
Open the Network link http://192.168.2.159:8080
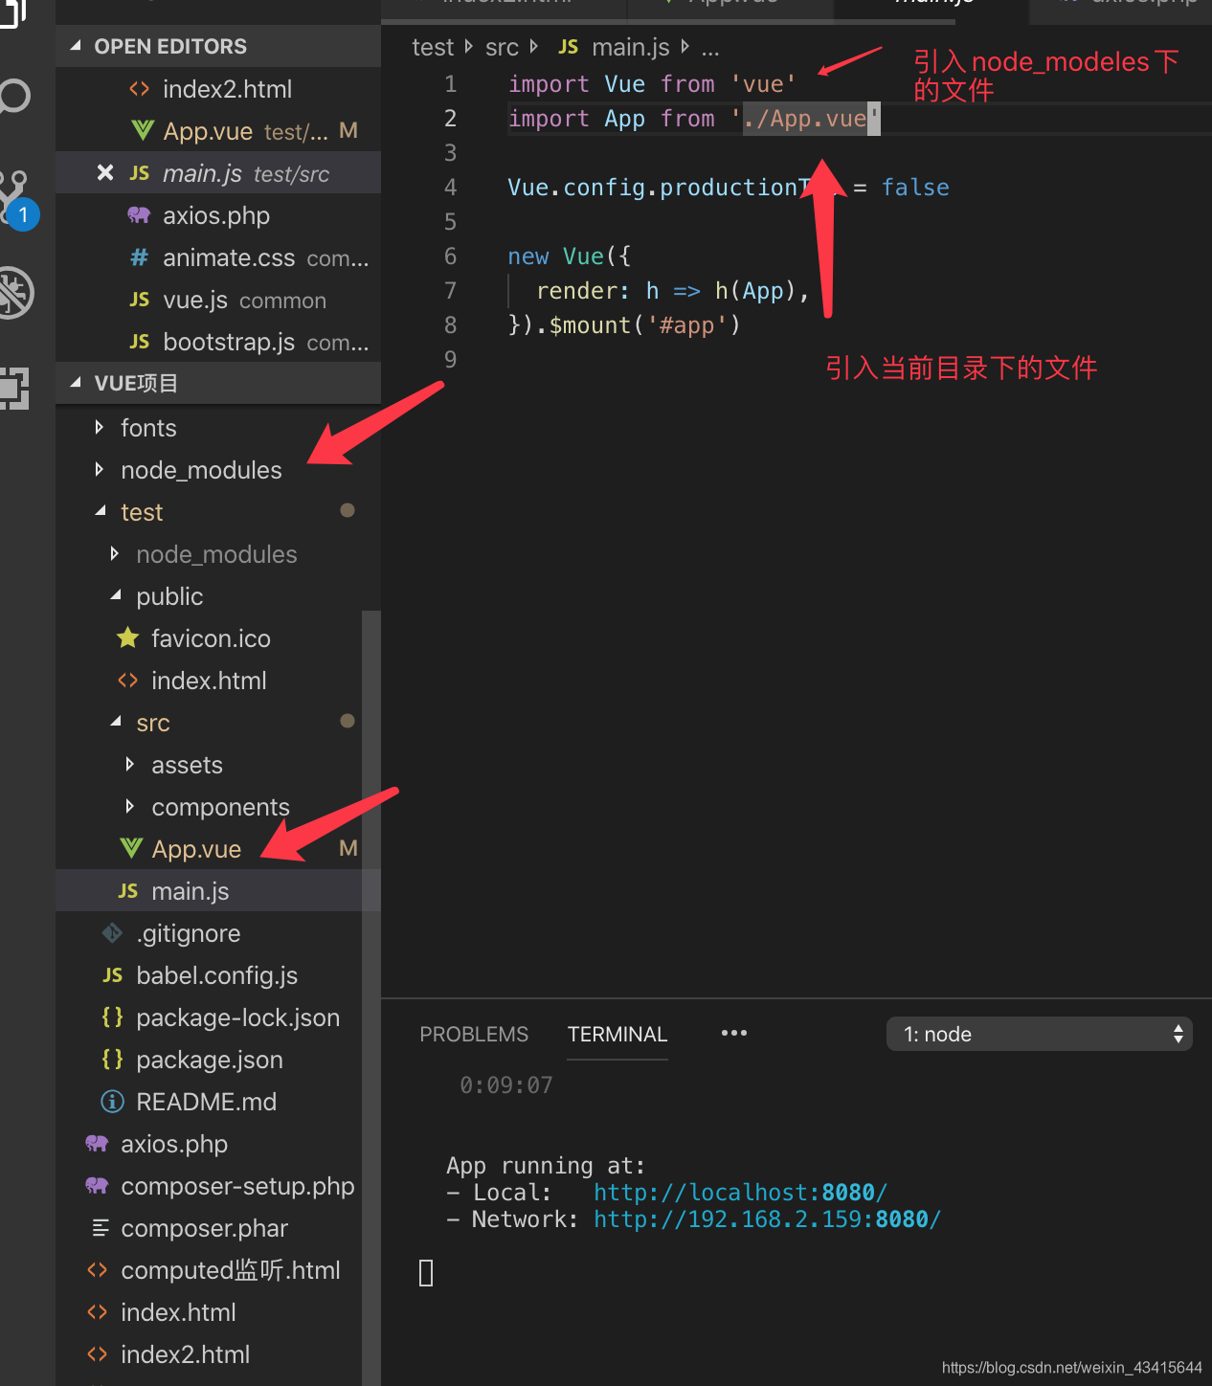tap(766, 1218)
